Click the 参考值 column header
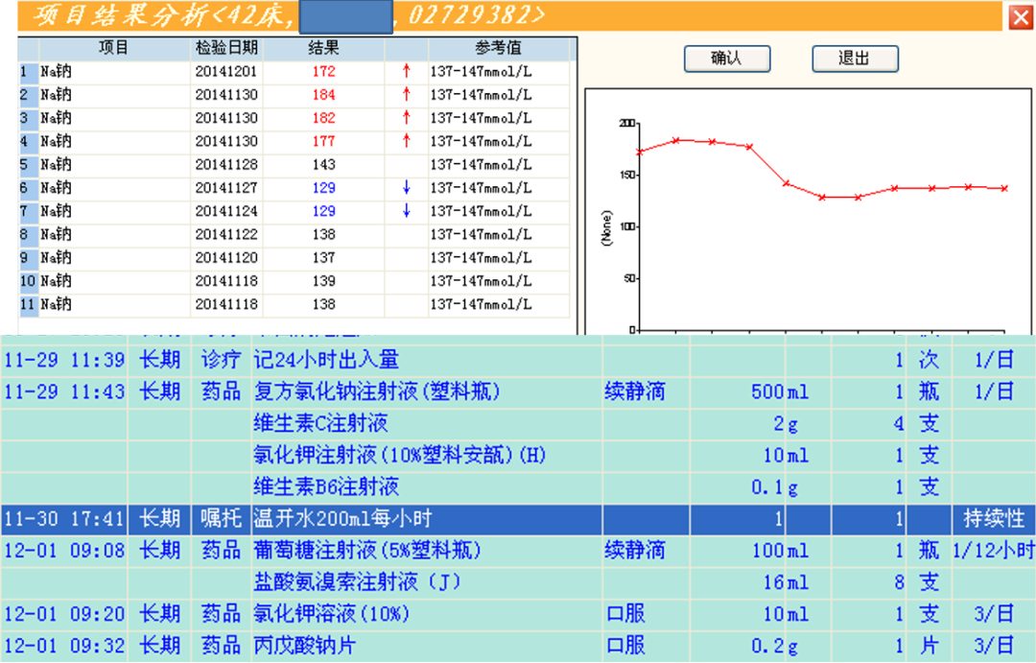Screen dimensions: 1036x663 point(499,48)
